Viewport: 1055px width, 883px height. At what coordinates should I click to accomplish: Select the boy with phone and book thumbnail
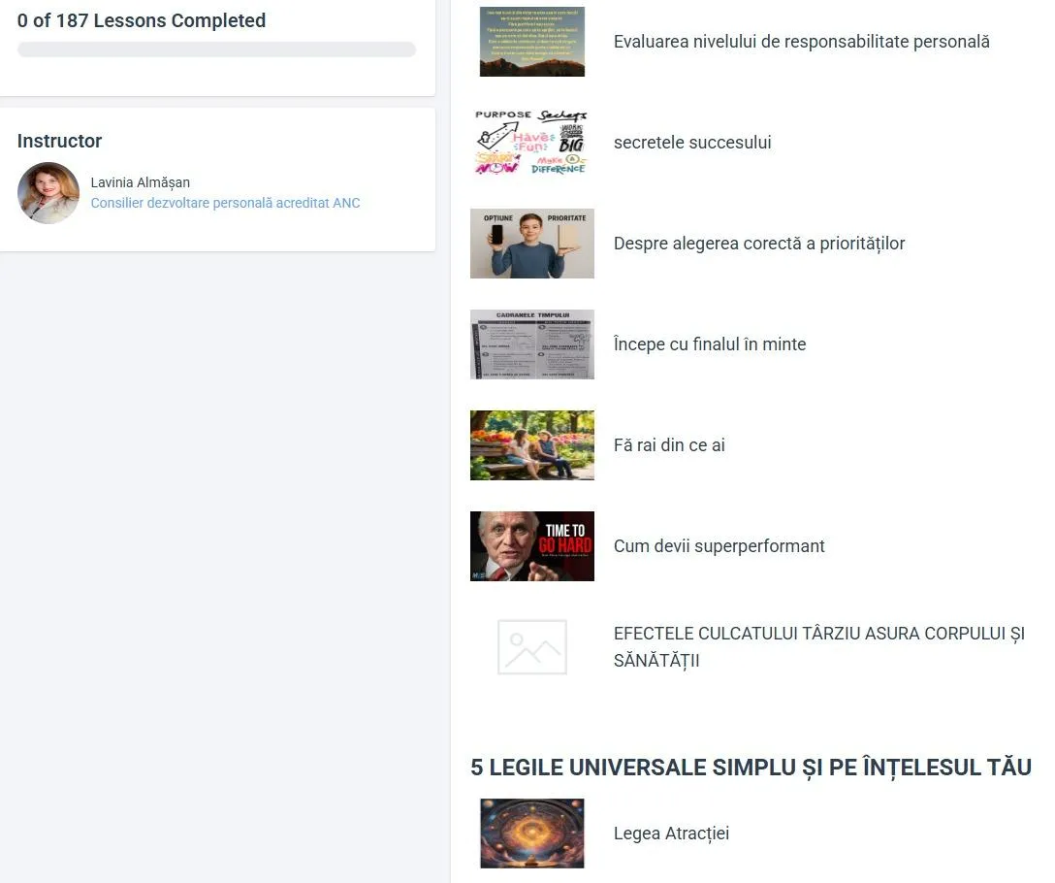pyautogui.click(x=531, y=244)
